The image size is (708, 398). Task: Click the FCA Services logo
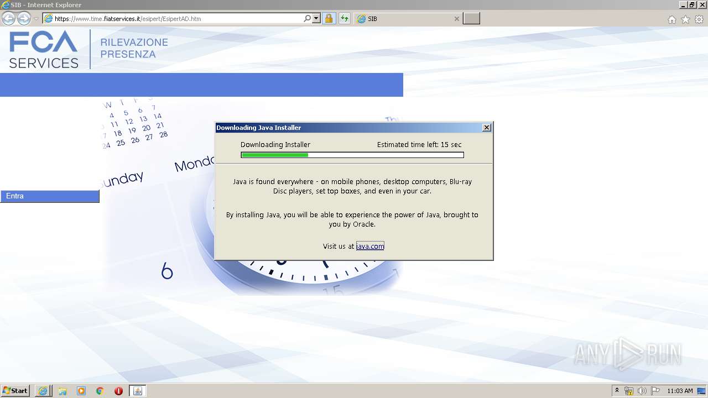tap(44, 50)
